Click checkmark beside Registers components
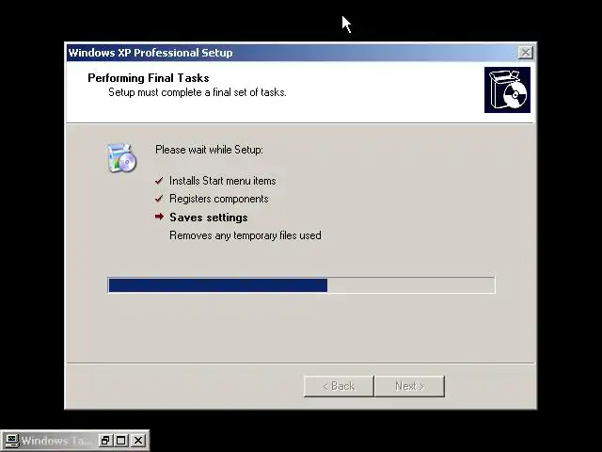Image resolution: width=602 pixels, height=452 pixels. [x=159, y=199]
